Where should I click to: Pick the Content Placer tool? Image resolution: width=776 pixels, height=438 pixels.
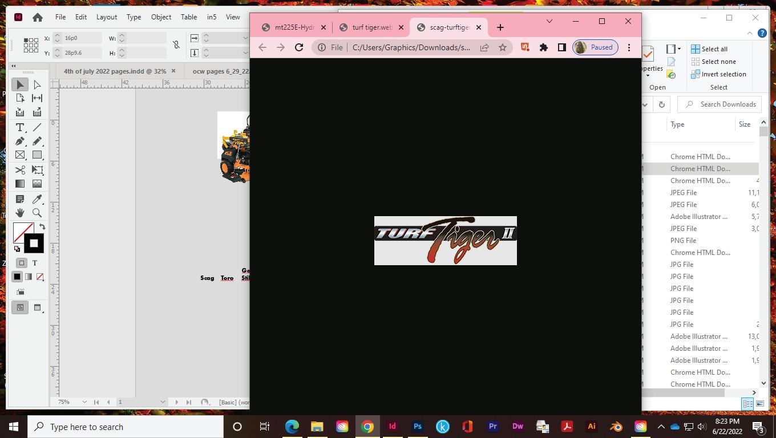pyautogui.click(x=37, y=112)
